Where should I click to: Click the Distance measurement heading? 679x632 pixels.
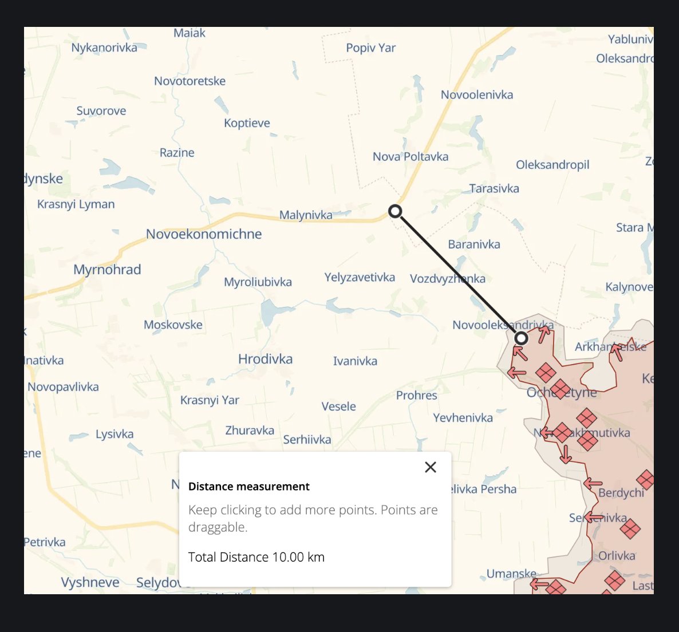coord(249,486)
